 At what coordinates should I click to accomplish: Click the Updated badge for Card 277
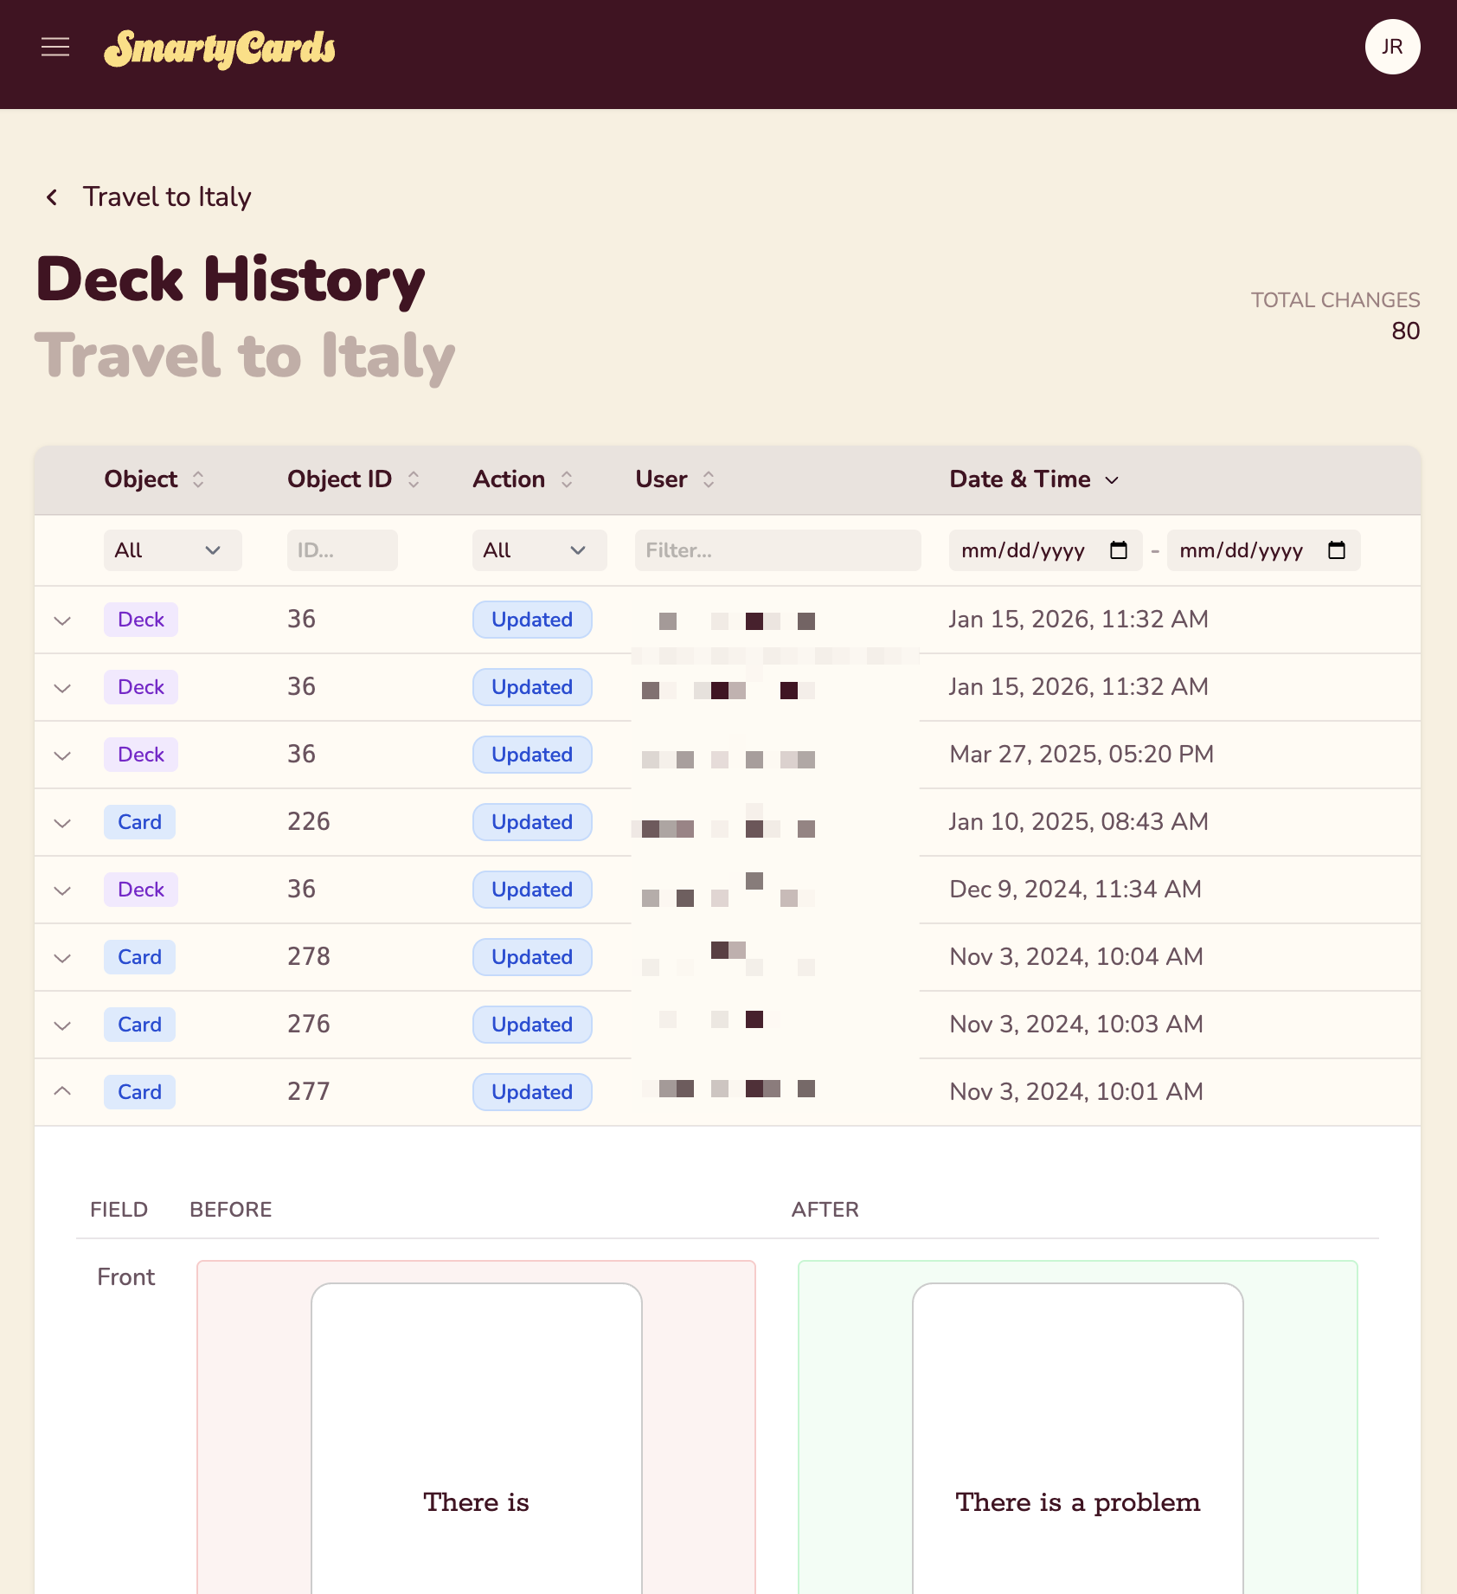[532, 1092]
